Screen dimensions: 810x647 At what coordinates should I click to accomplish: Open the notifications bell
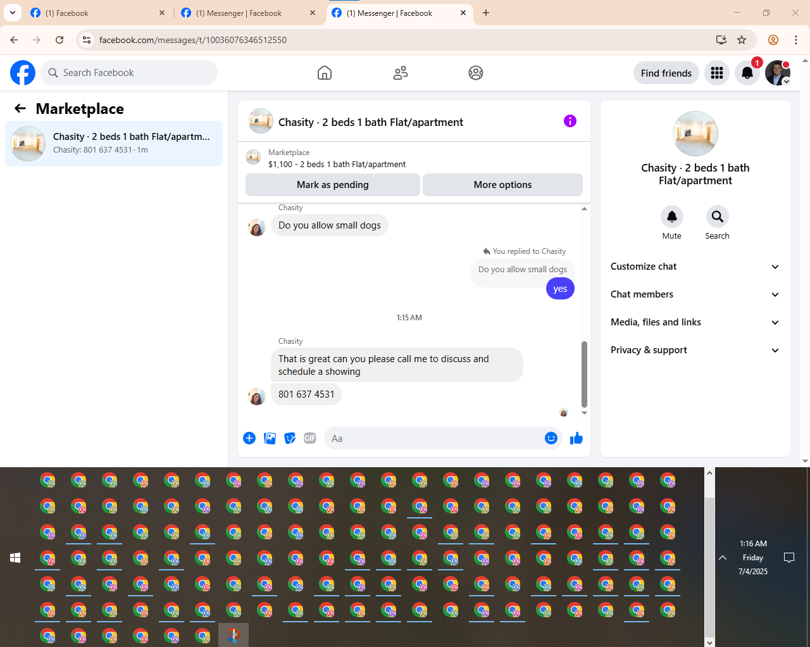[x=747, y=73]
